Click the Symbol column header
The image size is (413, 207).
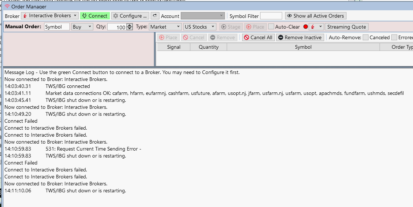(303, 47)
